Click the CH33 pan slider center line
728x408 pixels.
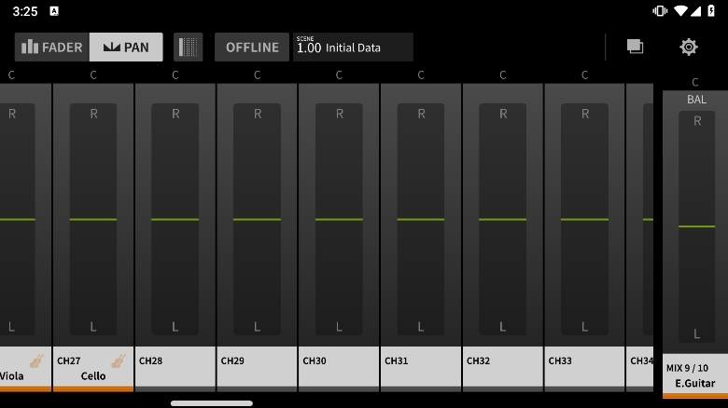click(584, 219)
